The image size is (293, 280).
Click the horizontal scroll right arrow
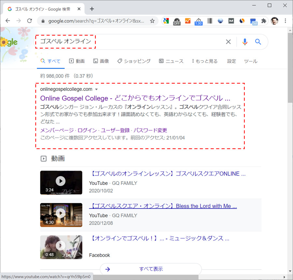tap(285, 277)
